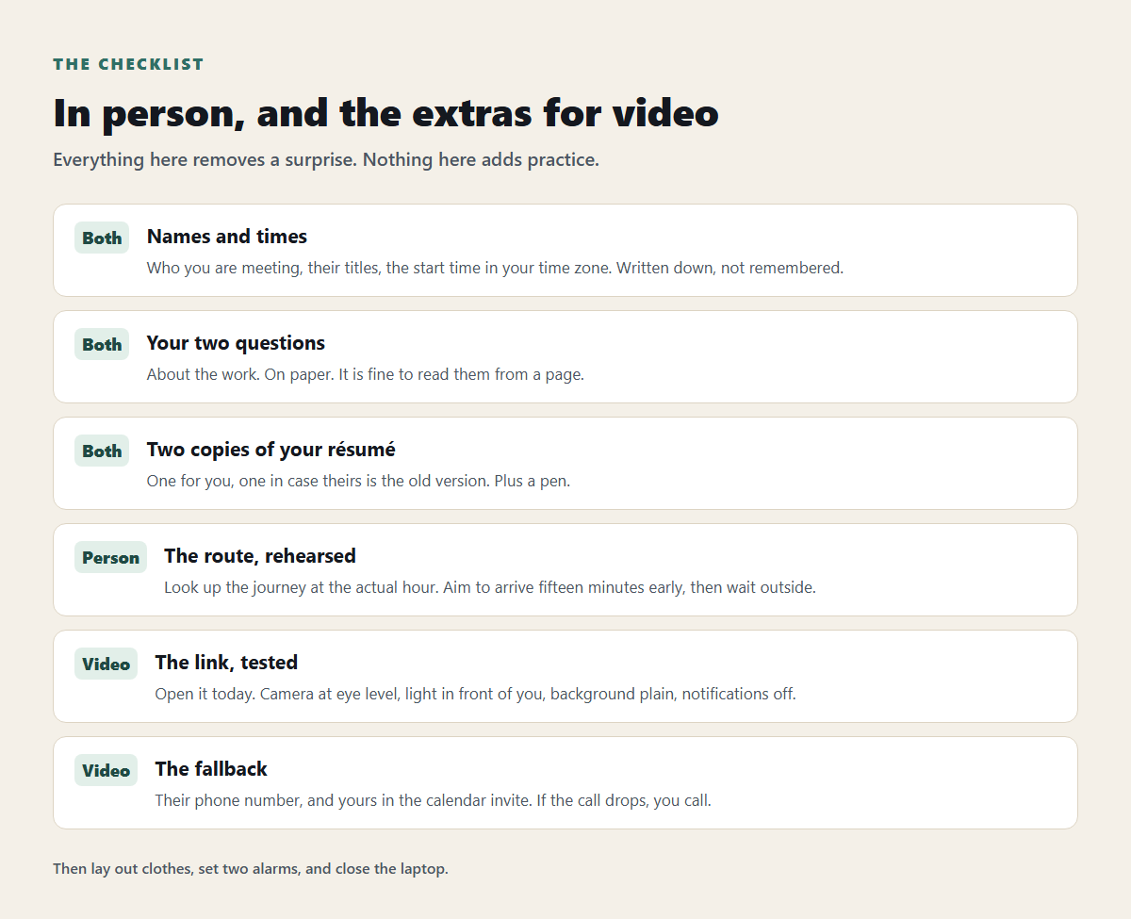Image resolution: width=1131 pixels, height=919 pixels.
Task: Select the 'The fallback' title
Action: [x=211, y=769]
